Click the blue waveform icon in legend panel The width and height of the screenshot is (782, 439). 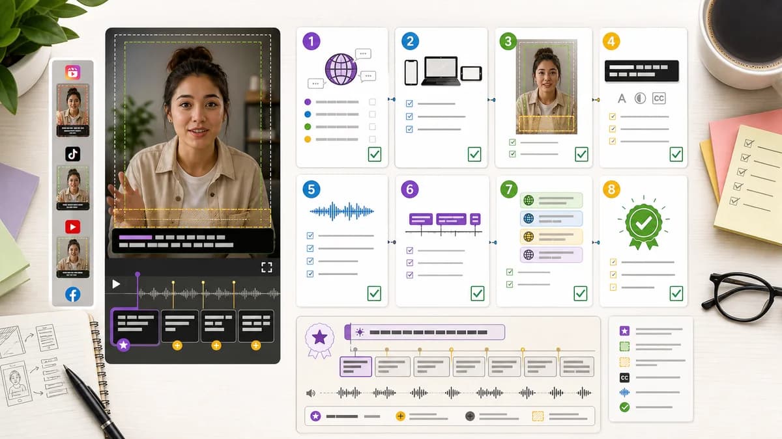tap(624, 392)
